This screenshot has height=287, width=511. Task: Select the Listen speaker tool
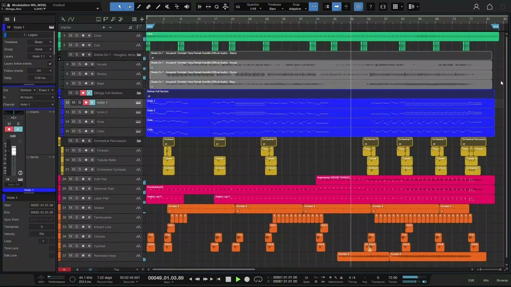tap(186, 6)
